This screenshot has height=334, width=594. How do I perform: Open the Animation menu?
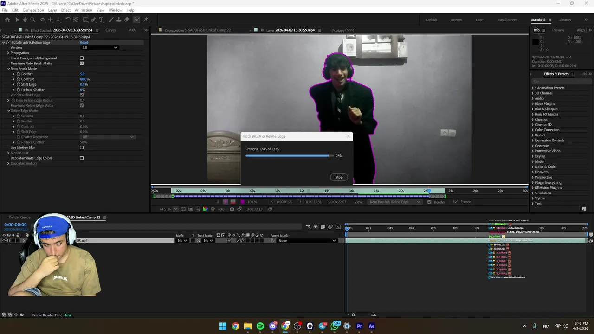tap(84, 10)
